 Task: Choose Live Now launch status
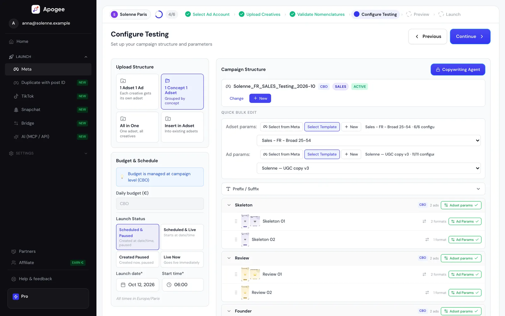pyautogui.click(x=182, y=259)
